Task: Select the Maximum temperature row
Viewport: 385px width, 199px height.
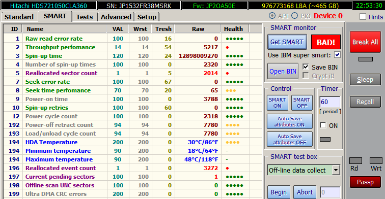Action: tap(132, 159)
